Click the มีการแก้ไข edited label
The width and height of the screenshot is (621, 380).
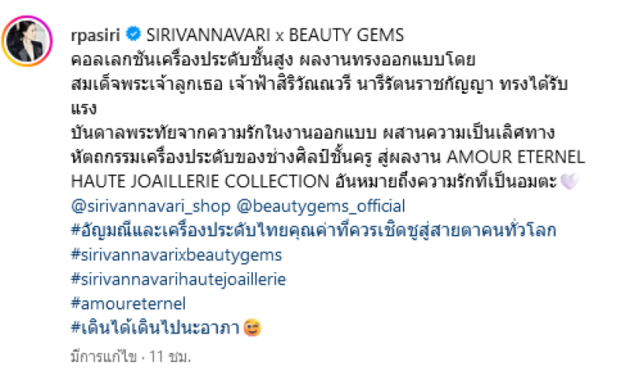[103, 357]
